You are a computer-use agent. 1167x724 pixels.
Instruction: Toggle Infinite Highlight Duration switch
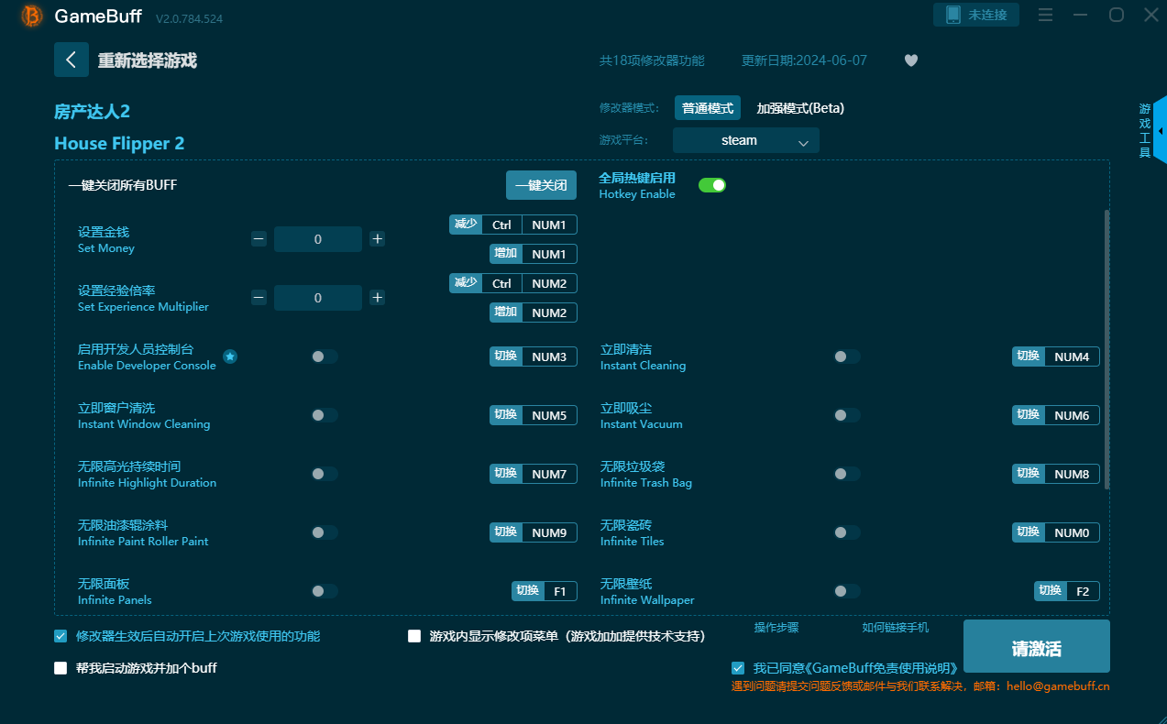[x=324, y=474]
